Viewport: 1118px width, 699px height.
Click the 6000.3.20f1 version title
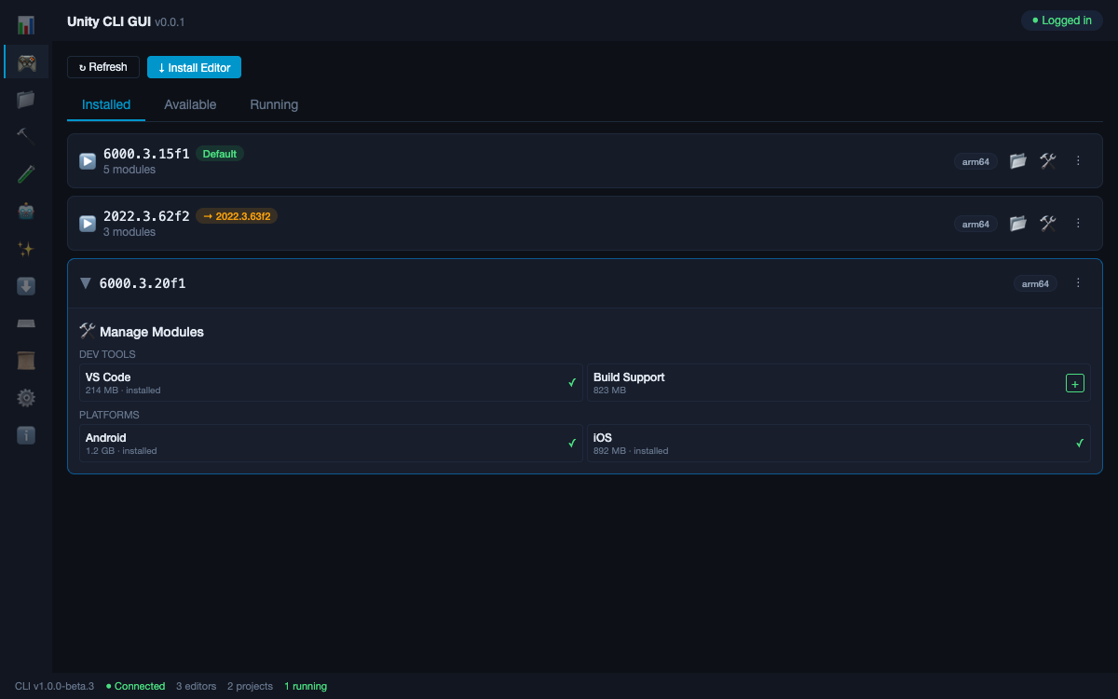[x=143, y=283]
